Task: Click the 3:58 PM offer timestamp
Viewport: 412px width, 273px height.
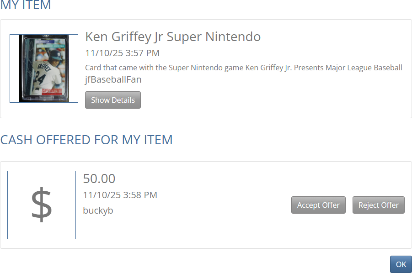Action: [x=120, y=195]
